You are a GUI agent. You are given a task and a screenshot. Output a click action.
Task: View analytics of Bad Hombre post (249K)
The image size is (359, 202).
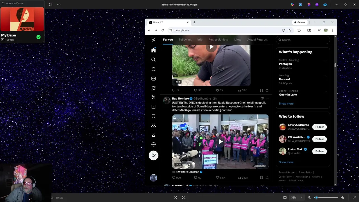pyautogui.click(x=243, y=178)
